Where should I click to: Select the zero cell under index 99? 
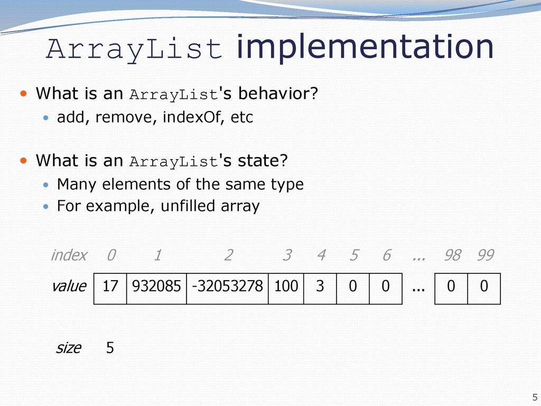tap(484, 289)
